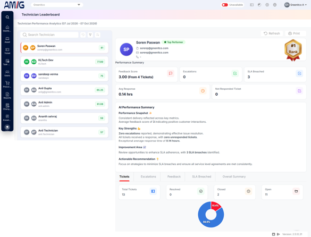The height and width of the screenshot is (237, 311).
Task: Click the Version 2.5.12.31 text
Action: (292, 234)
